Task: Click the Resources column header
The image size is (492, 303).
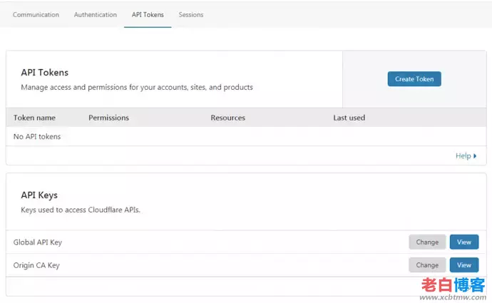Action: tap(227, 118)
